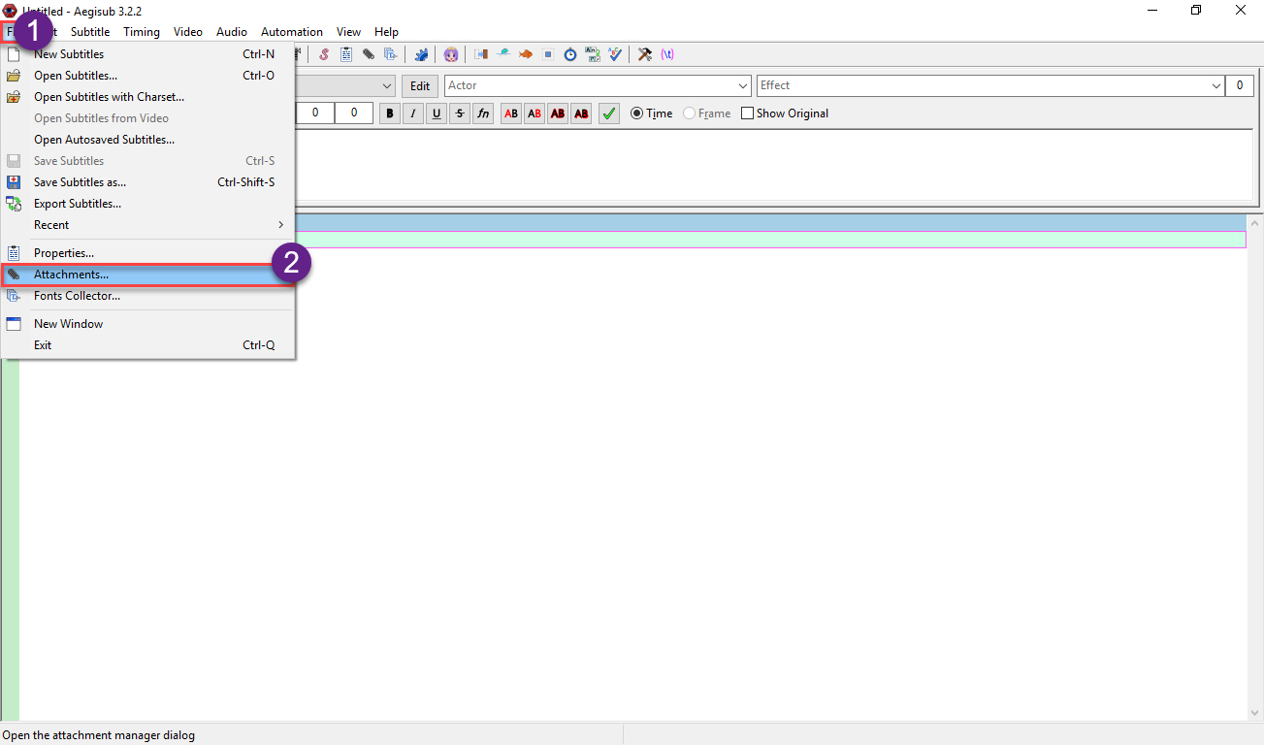The image size is (1264, 745).
Task: Choose New Subtitles from the File menu
Action: coord(148,54)
